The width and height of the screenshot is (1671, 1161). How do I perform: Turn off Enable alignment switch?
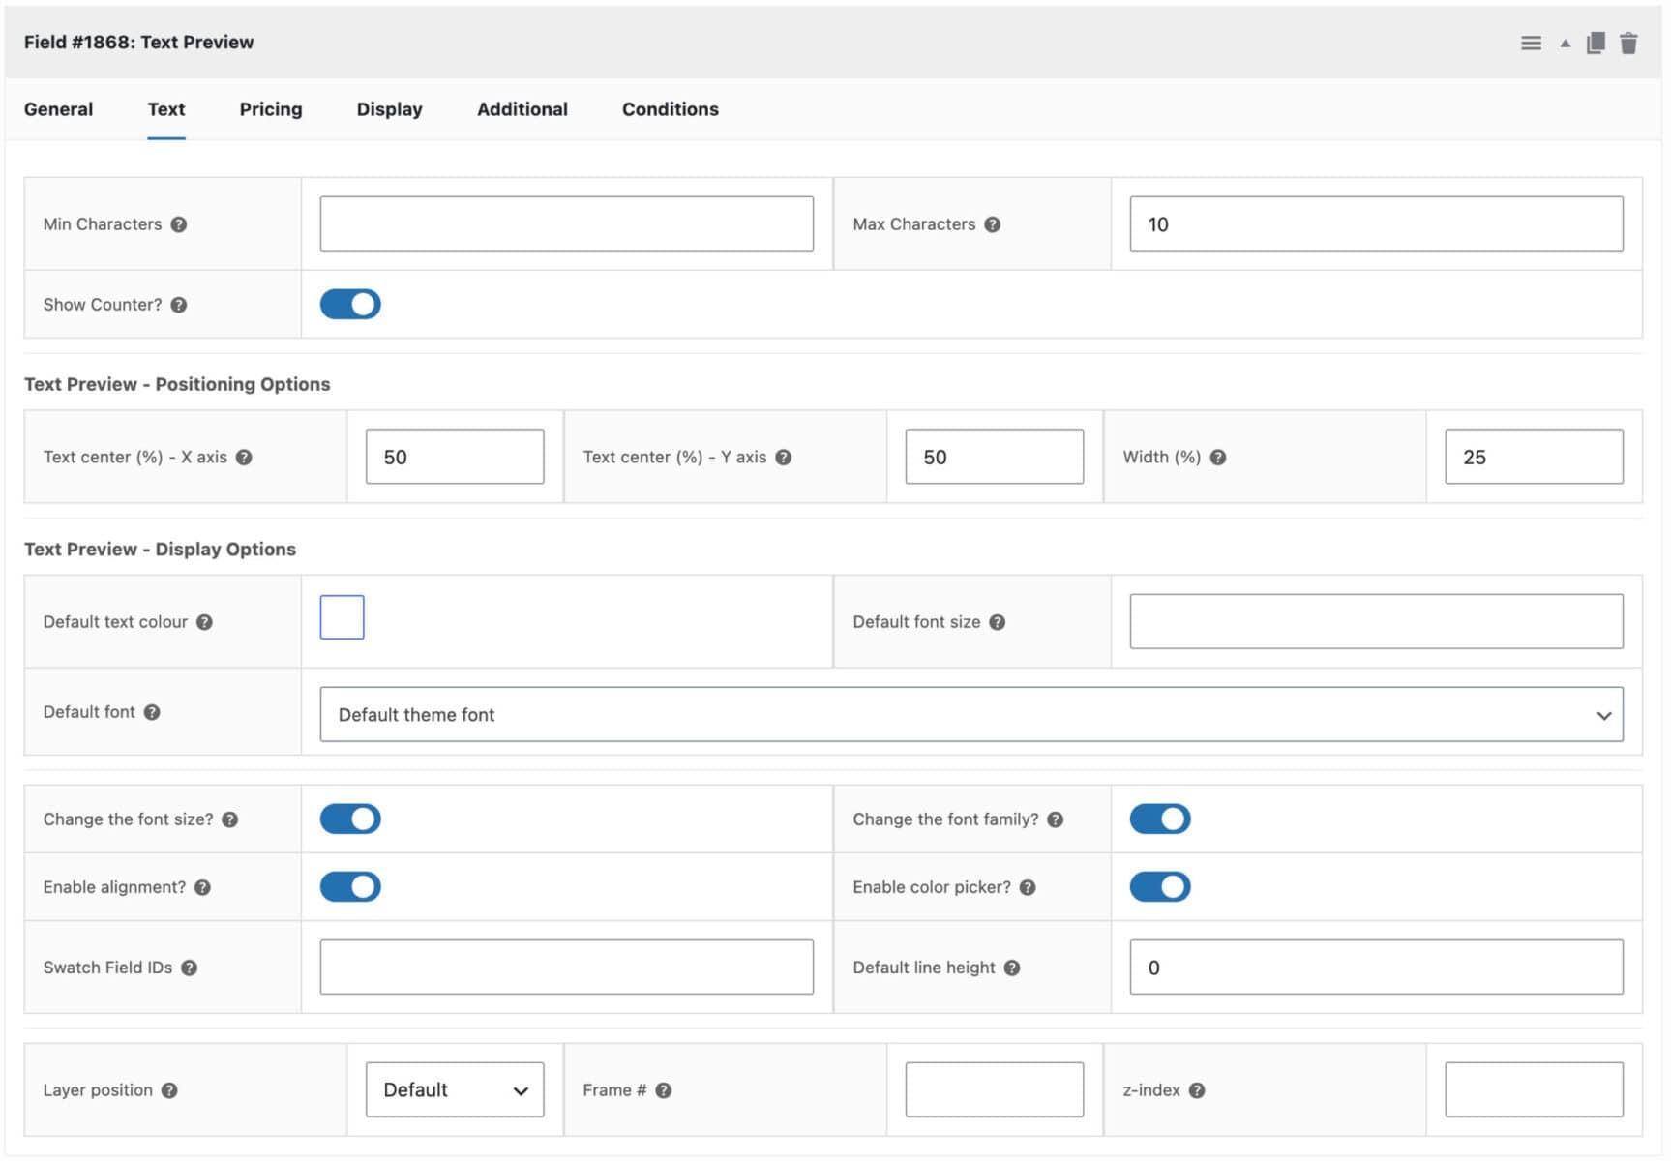tap(350, 887)
